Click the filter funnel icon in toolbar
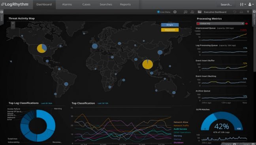The image size is (256, 145). click(x=248, y=12)
